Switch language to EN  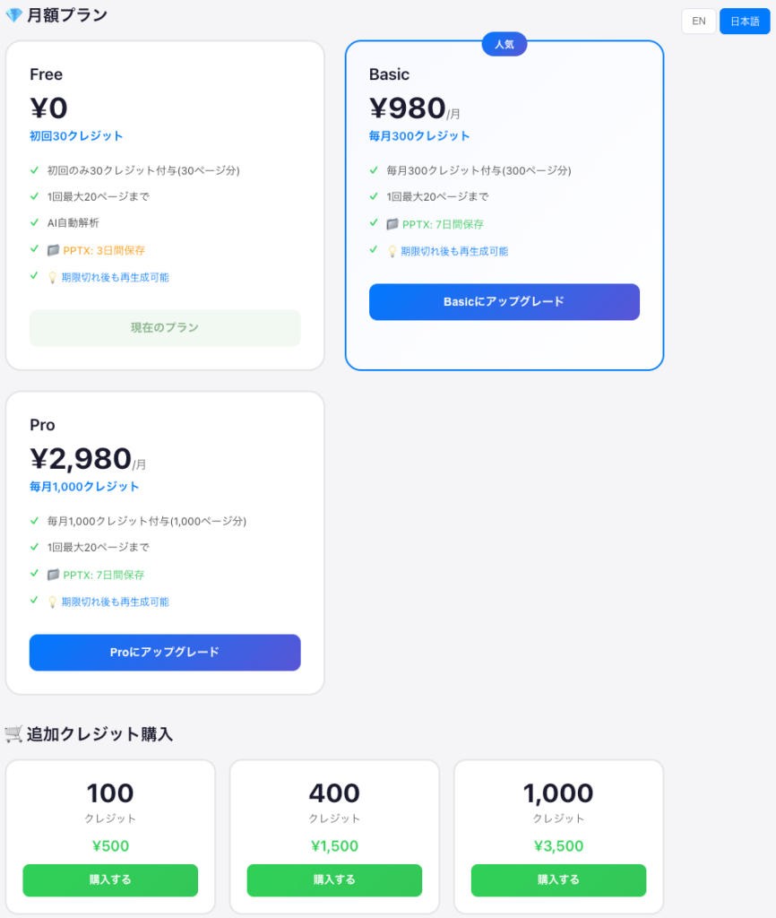(699, 21)
